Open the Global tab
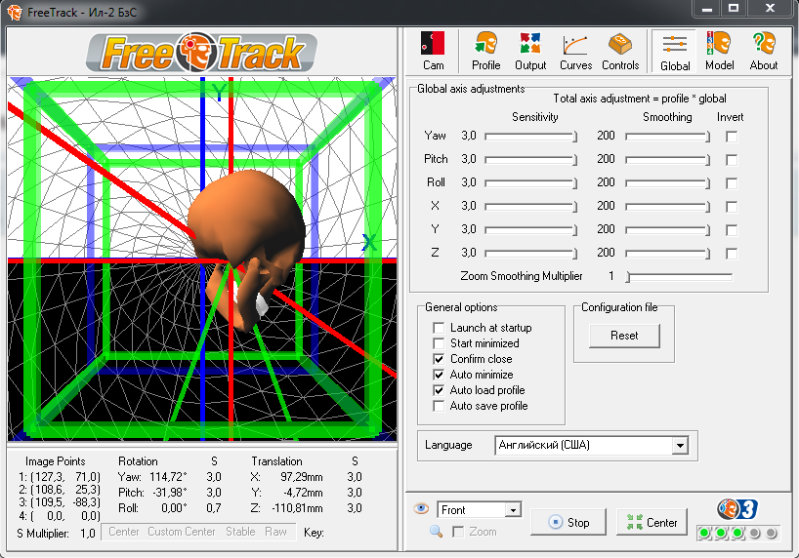 pyautogui.click(x=675, y=52)
